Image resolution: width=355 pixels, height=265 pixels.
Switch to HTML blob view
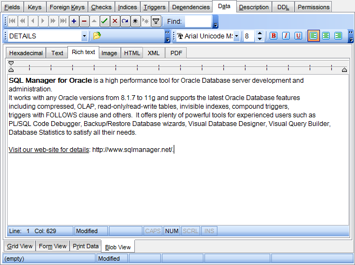tap(132, 53)
